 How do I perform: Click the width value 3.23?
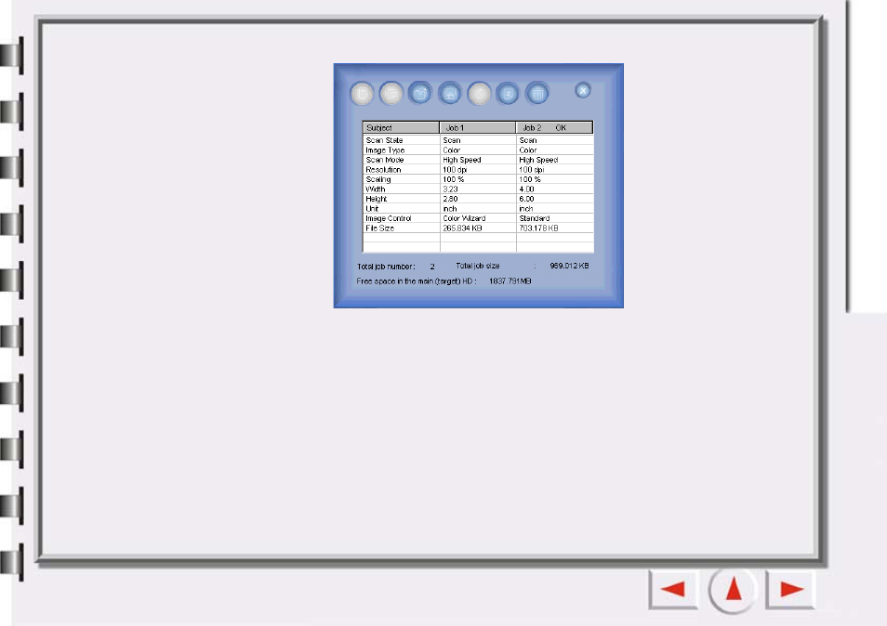pos(450,189)
